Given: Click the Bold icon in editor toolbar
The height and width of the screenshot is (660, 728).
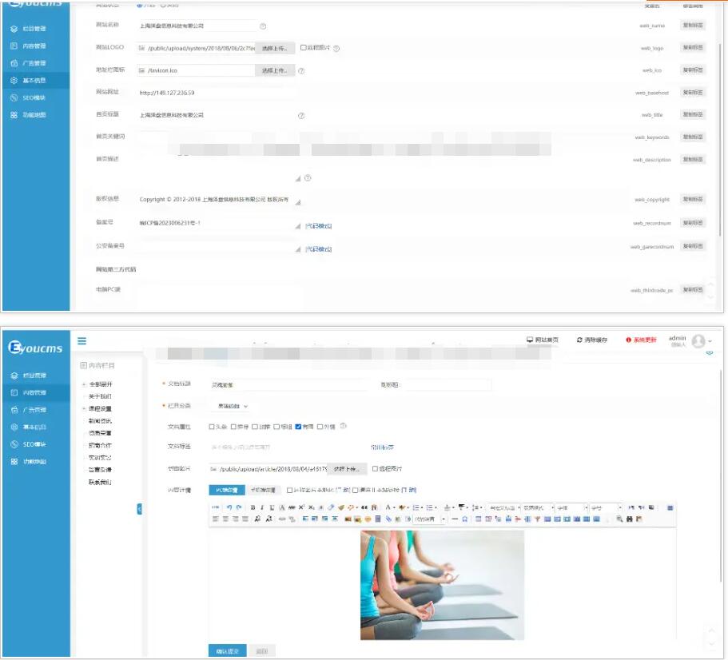Looking at the screenshot, I should pyautogui.click(x=253, y=507).
